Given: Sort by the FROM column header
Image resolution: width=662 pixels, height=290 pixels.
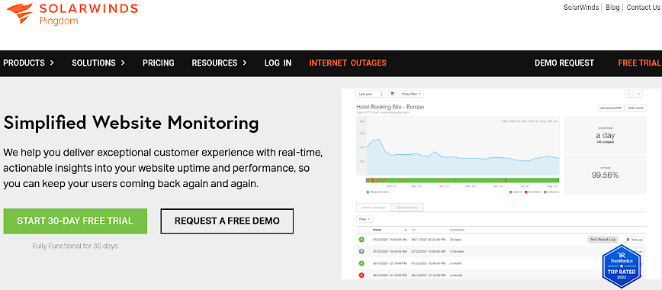Looking at the screenshot, I should pos(377,230).
